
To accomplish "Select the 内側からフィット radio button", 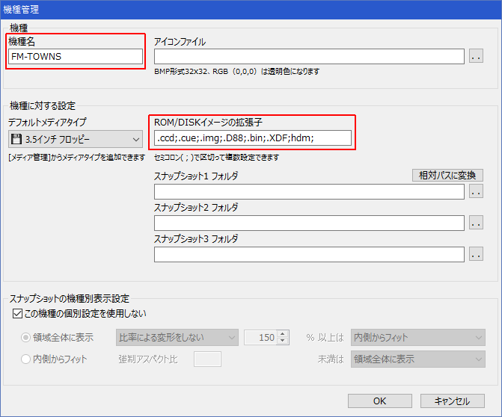I will click(x=25, y=359).
